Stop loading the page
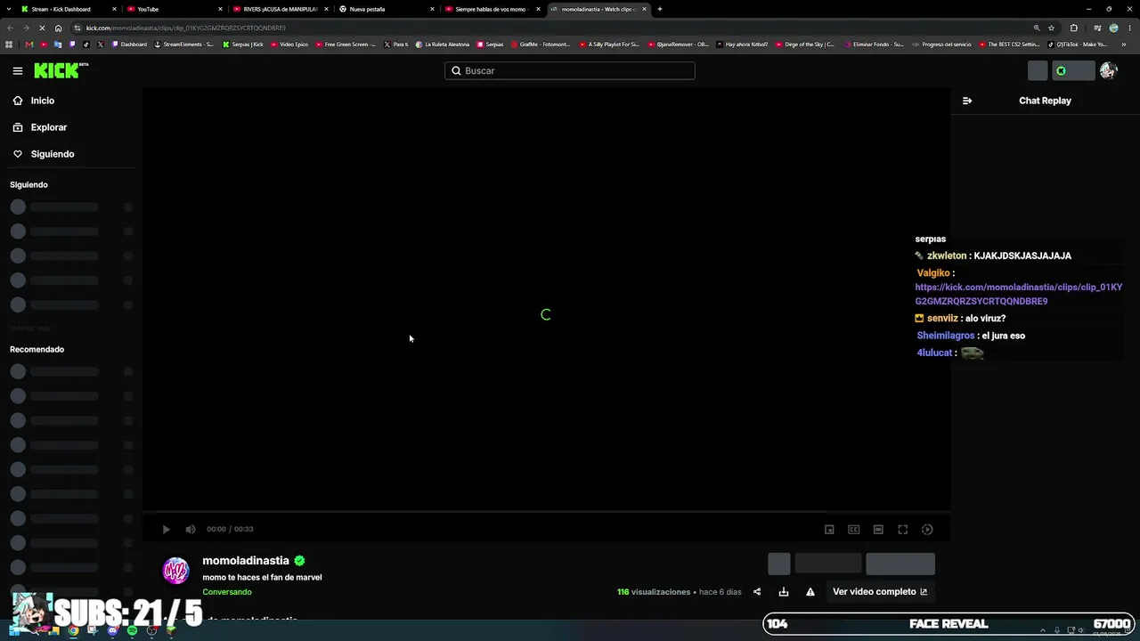 tap(43, 28)
